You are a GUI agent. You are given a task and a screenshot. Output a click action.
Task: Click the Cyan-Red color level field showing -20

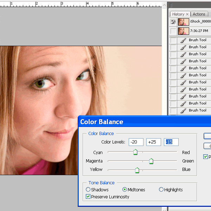click(136, 142)
